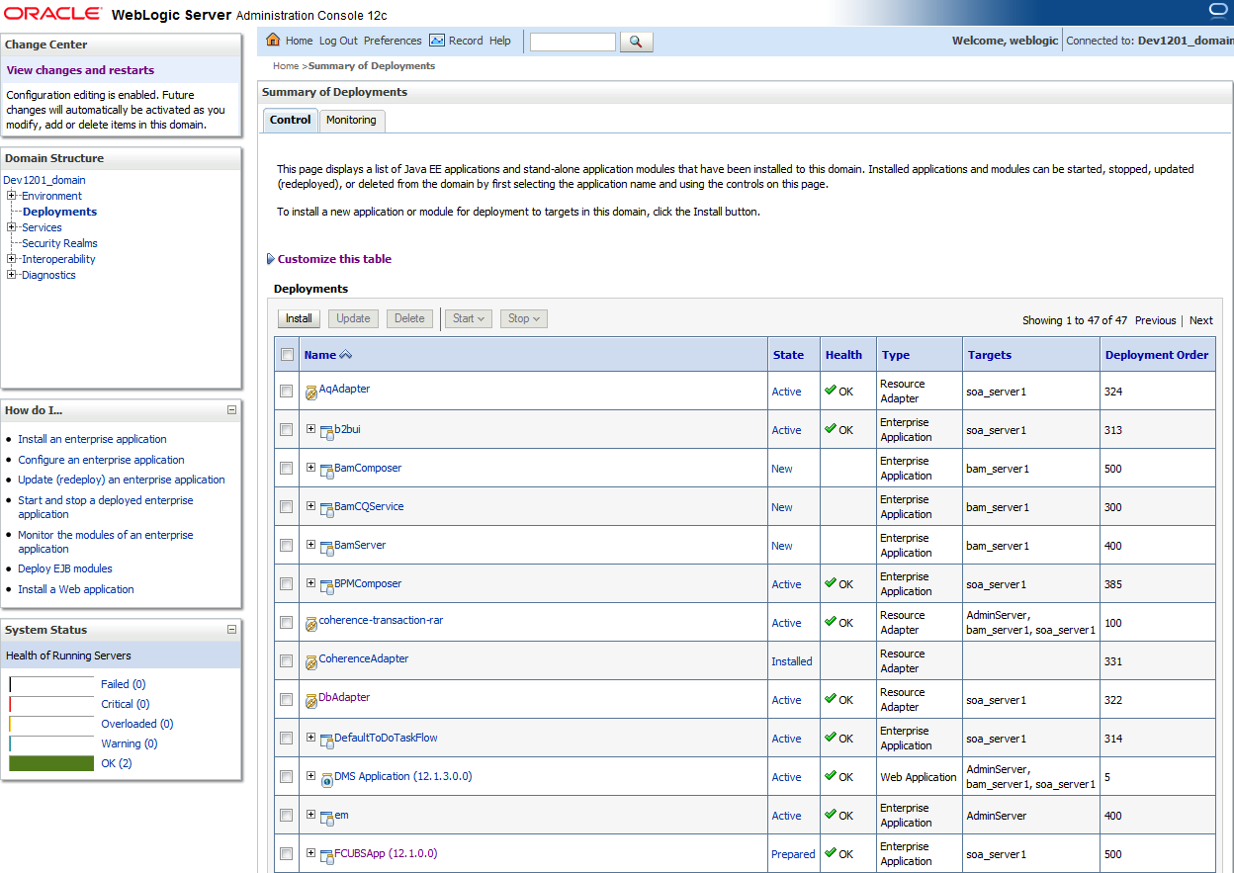
Task: Click the AqAdapter resource adapter icon
Action: (x=311, y=392)
